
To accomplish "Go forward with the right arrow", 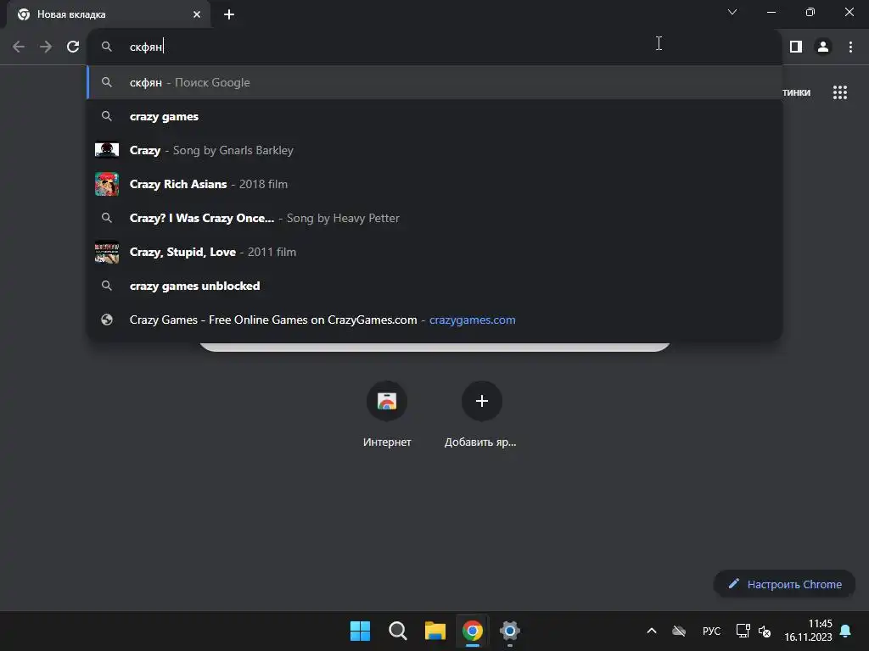I will click(46, 47).
